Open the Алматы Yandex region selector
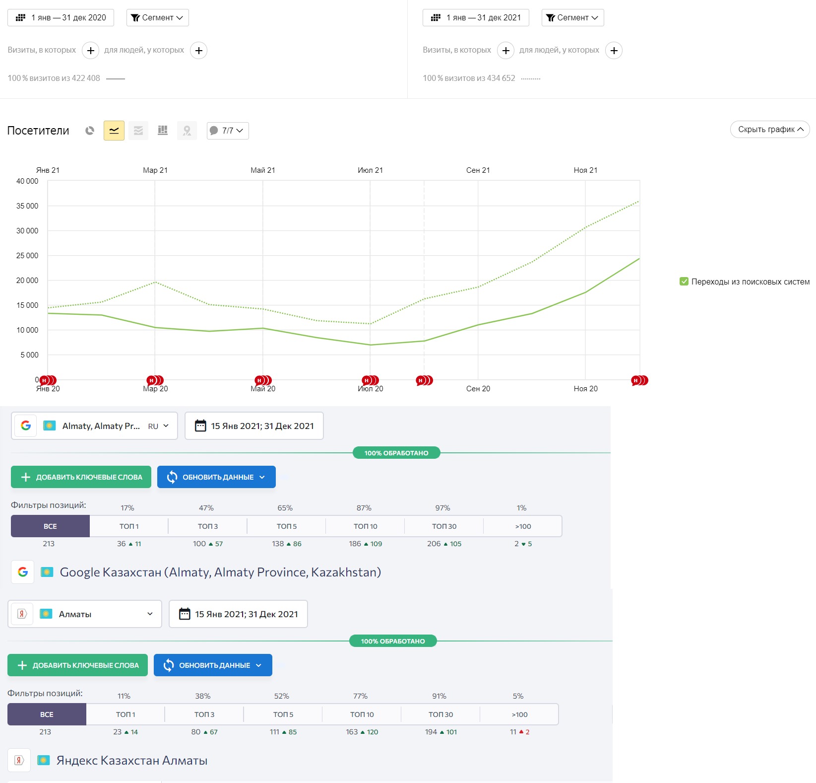Image resolution: width=816 pixels, height=783 pixels. click(x=85, y=614)
